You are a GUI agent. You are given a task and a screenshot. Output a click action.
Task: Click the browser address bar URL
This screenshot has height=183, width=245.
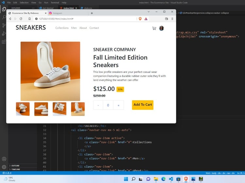pyautogui.click(x=56, y=19)
